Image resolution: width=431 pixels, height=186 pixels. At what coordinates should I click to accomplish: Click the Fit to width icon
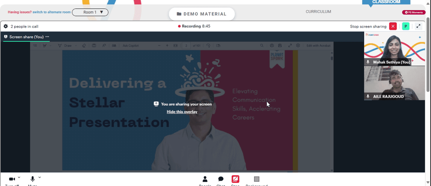coord(175,46)
